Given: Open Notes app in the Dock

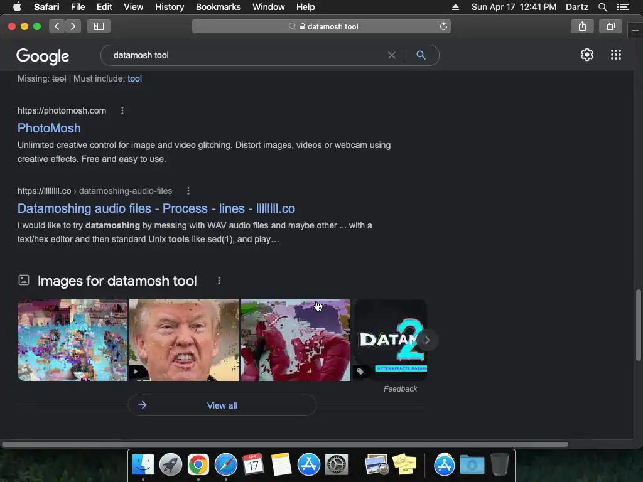Looking at the screenshot, I should coord(281,465).
